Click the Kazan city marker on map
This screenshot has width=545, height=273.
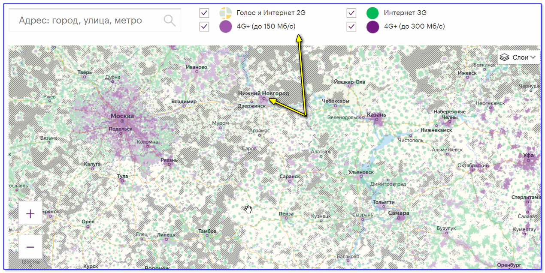point(377,120)
